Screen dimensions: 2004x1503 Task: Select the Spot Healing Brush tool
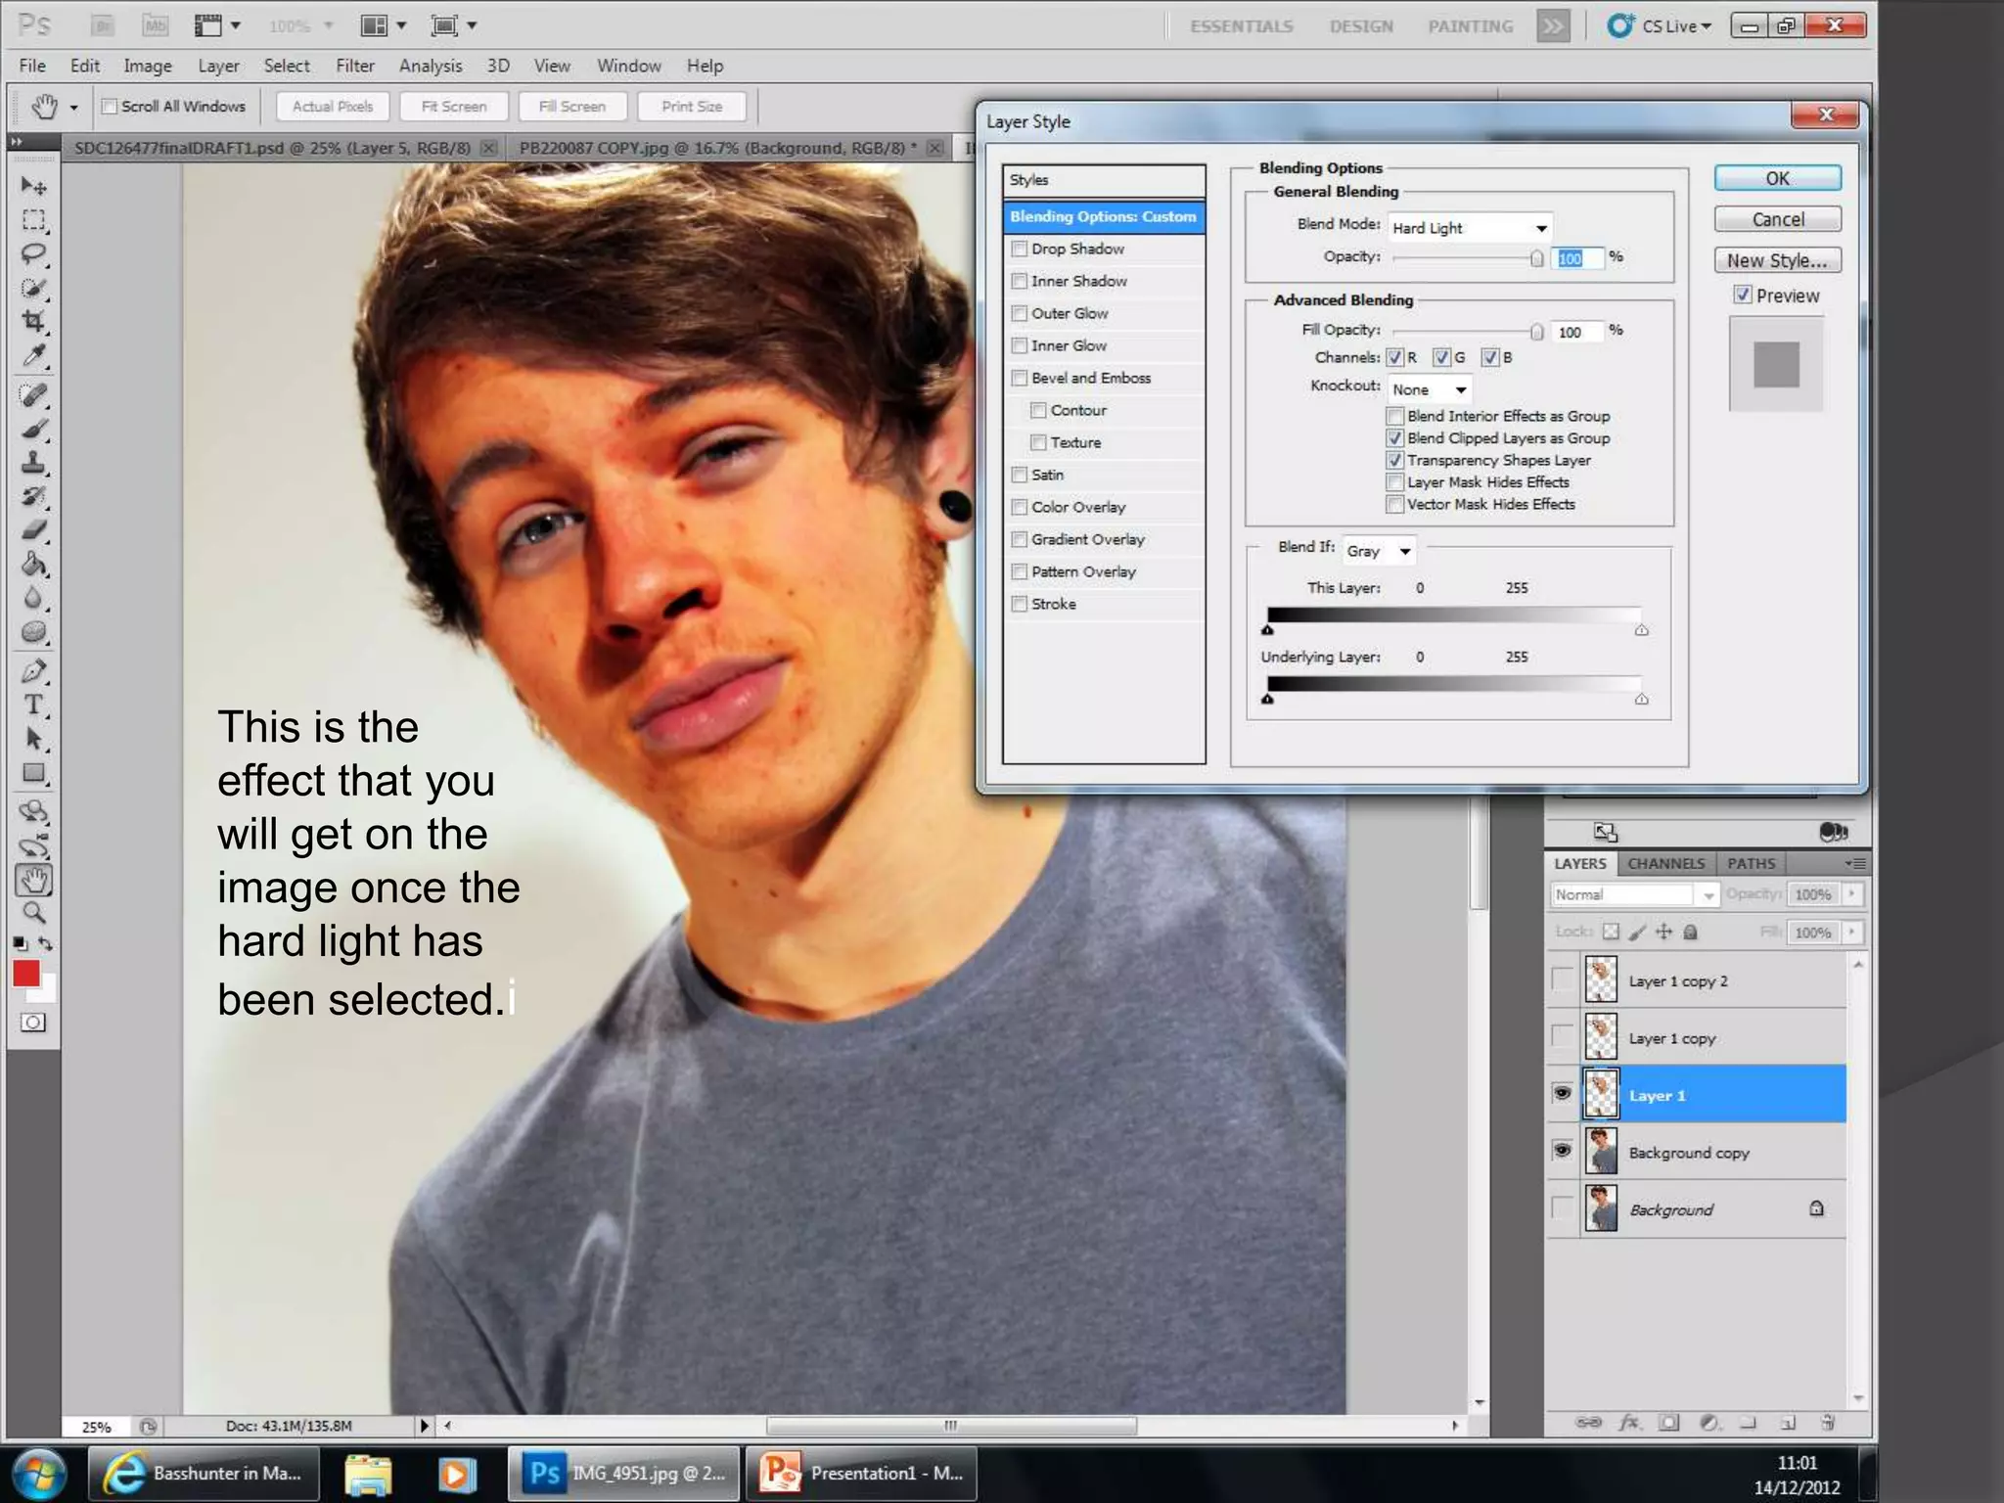[34, 395]
